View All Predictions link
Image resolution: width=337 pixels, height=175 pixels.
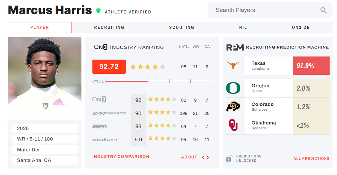pyautogui.click(x=311, y=159)
